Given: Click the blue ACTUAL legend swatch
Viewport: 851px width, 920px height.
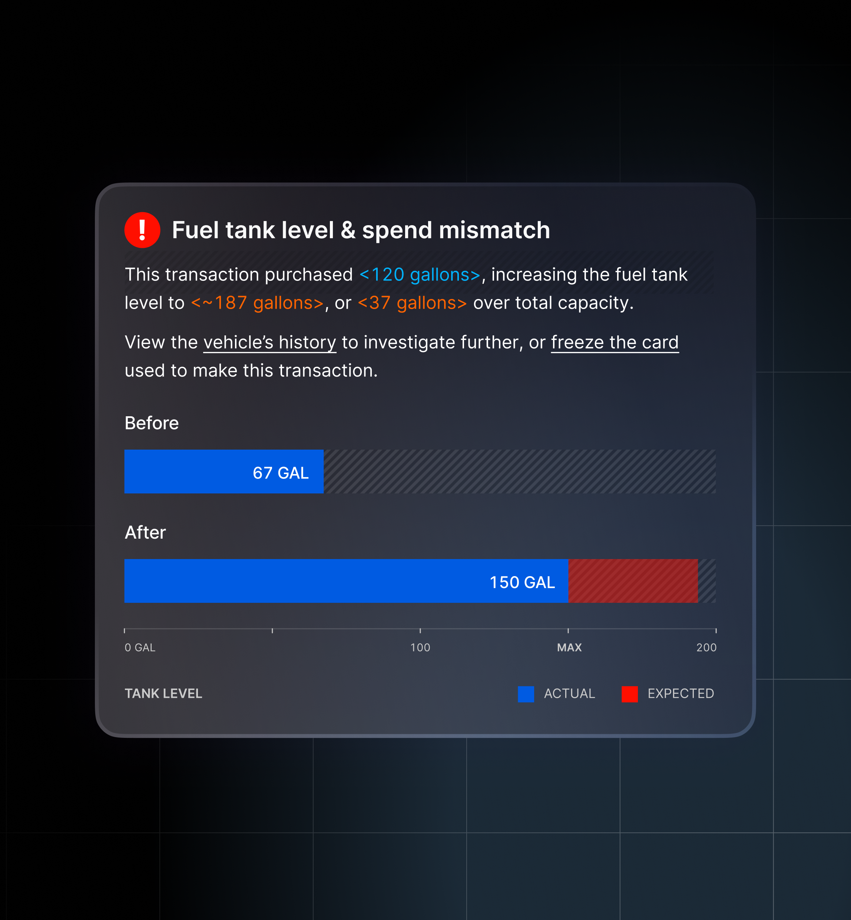Looking at the screenshot, I should 526,694.
